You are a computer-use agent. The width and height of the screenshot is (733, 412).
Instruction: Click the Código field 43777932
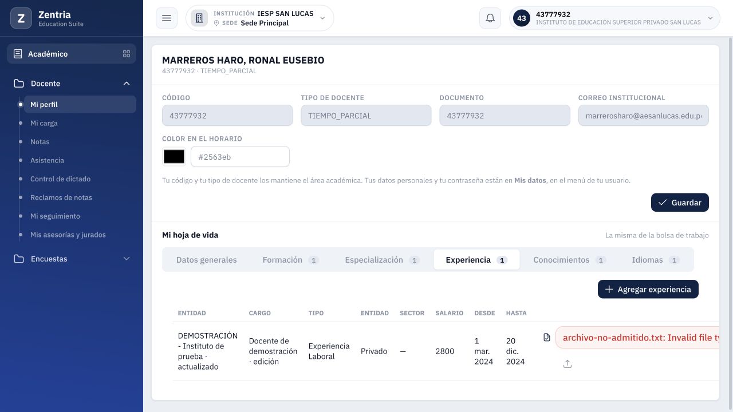point(227,116)
